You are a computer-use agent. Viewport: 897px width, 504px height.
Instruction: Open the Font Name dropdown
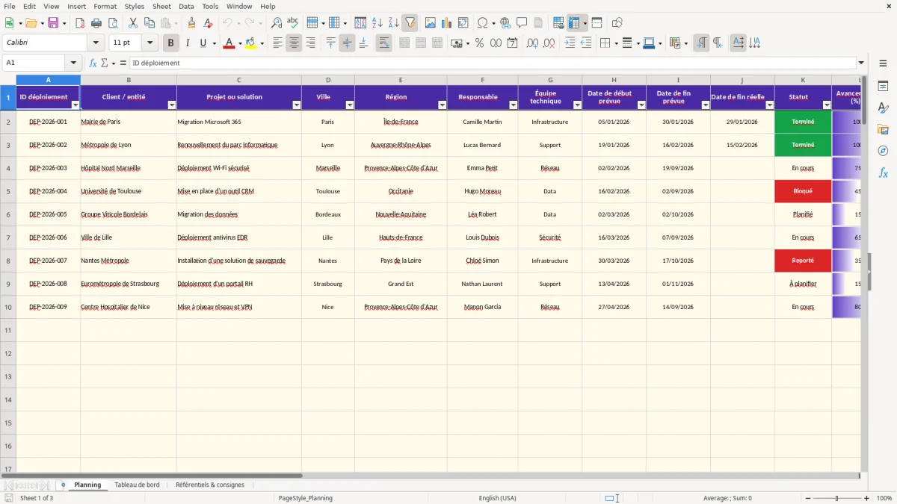pyautogui.click(x=95, y=43)
